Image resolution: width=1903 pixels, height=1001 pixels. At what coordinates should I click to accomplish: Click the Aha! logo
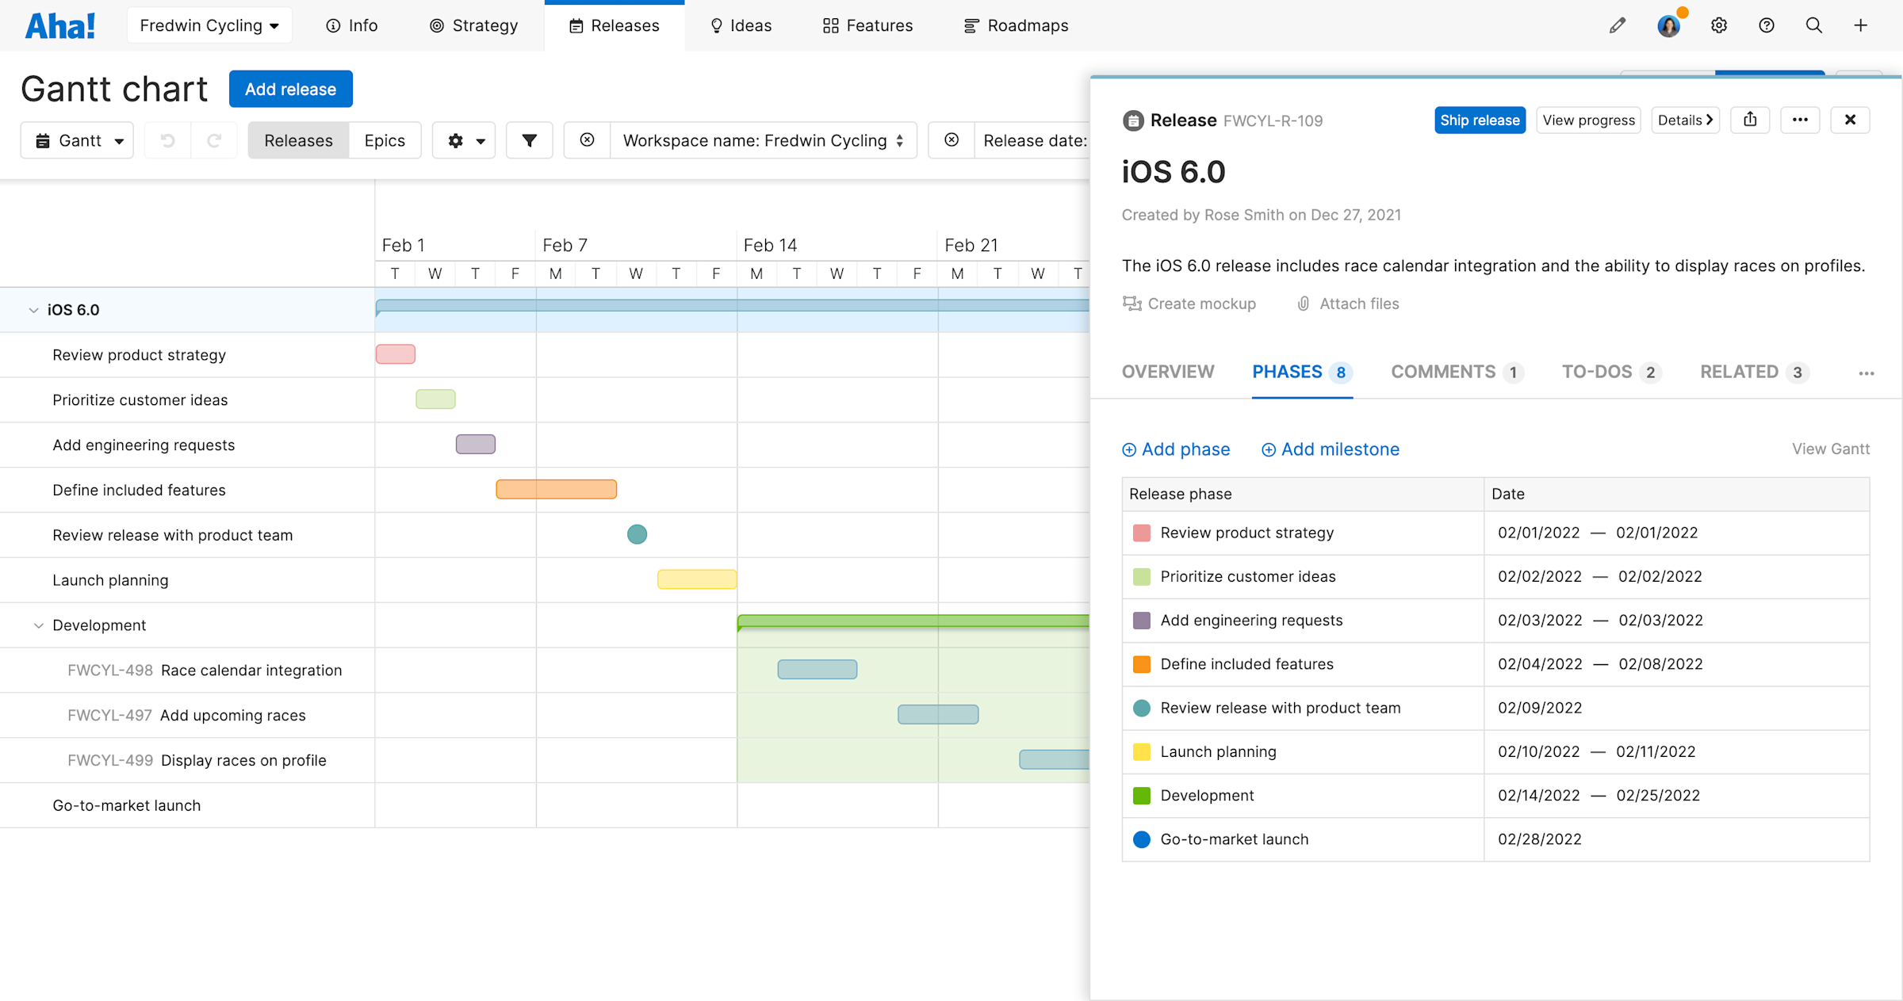(60, 25)
